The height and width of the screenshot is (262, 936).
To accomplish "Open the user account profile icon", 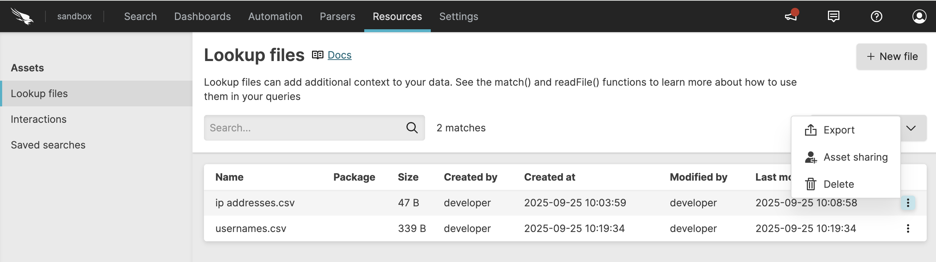I will [919, 16].
